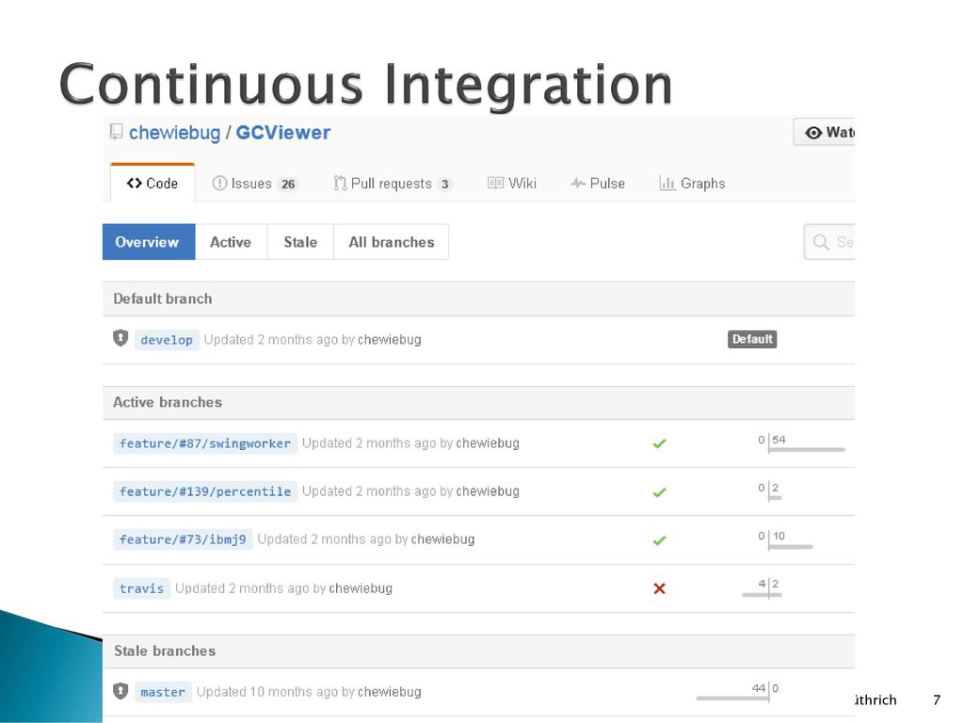This screenshot has height=723, width=964.
Task: Click the Watch button
Action: coord(824,132)
